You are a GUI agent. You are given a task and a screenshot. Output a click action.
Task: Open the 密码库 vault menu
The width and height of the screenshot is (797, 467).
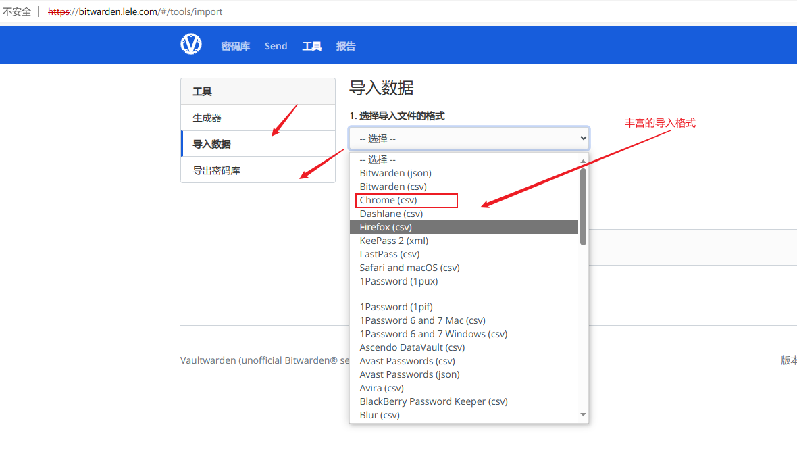pyautogui.click(x=235, y=46)
